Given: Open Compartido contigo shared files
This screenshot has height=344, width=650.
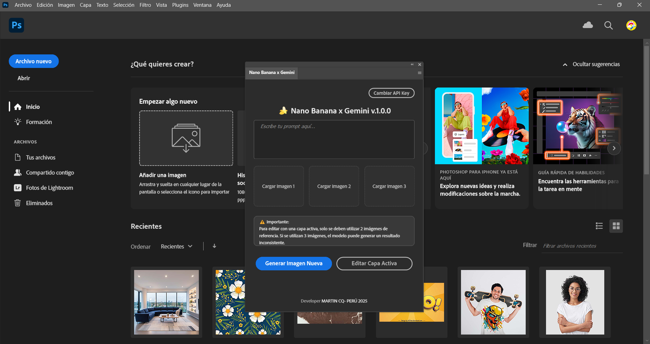Looking at the screenshot, I should 44,173.
